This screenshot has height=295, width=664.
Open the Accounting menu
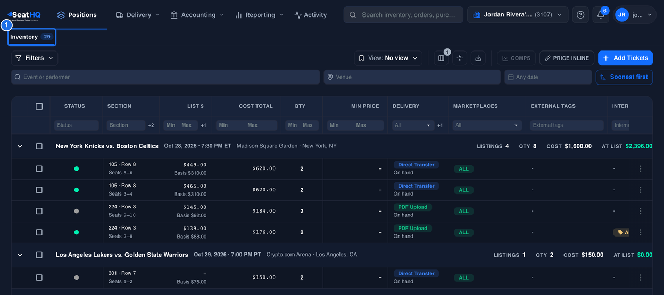point(197,15)
